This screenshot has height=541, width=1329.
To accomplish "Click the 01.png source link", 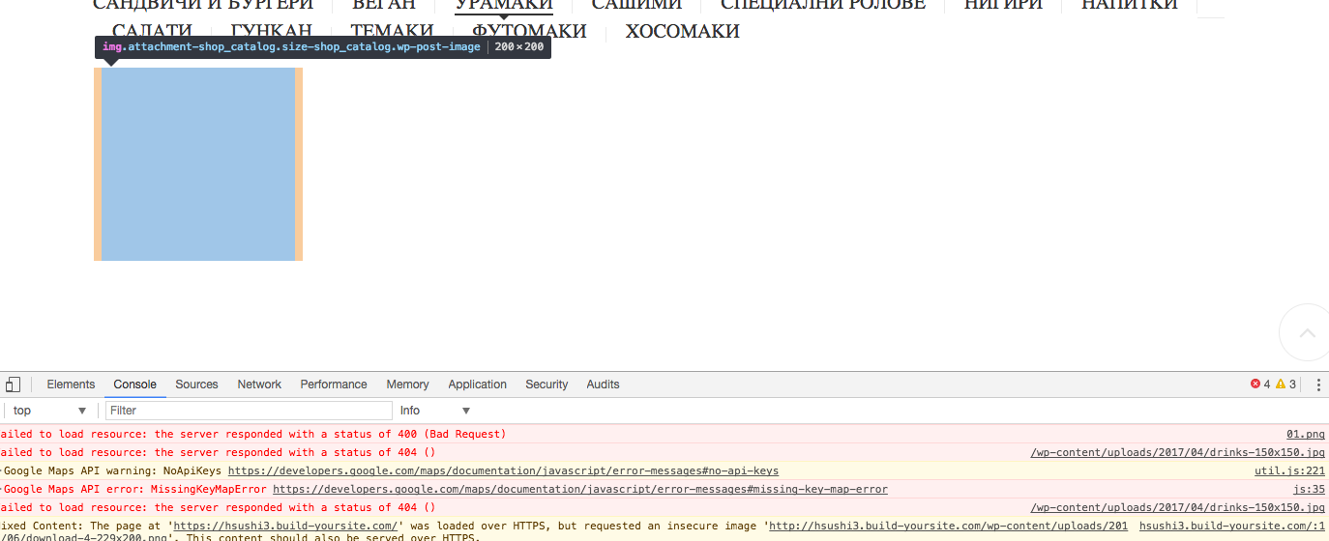I will (1305, 435).
